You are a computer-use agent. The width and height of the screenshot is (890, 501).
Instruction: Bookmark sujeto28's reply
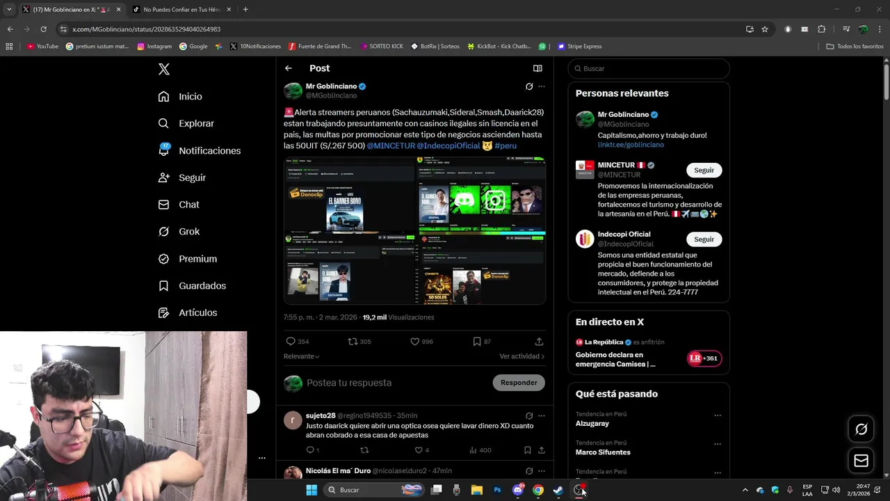tap(528, 450)
